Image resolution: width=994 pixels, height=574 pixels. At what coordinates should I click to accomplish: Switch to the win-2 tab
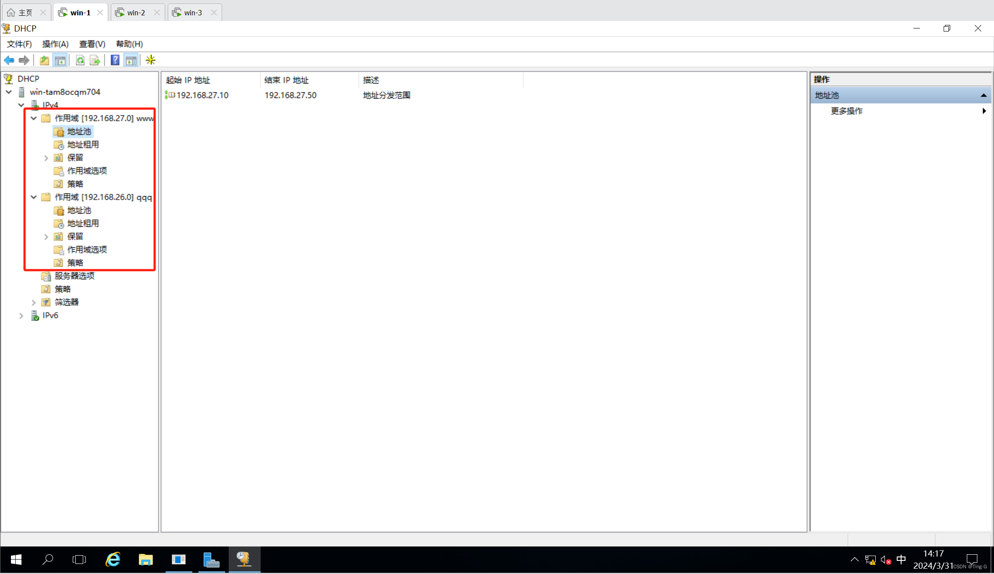136,13
